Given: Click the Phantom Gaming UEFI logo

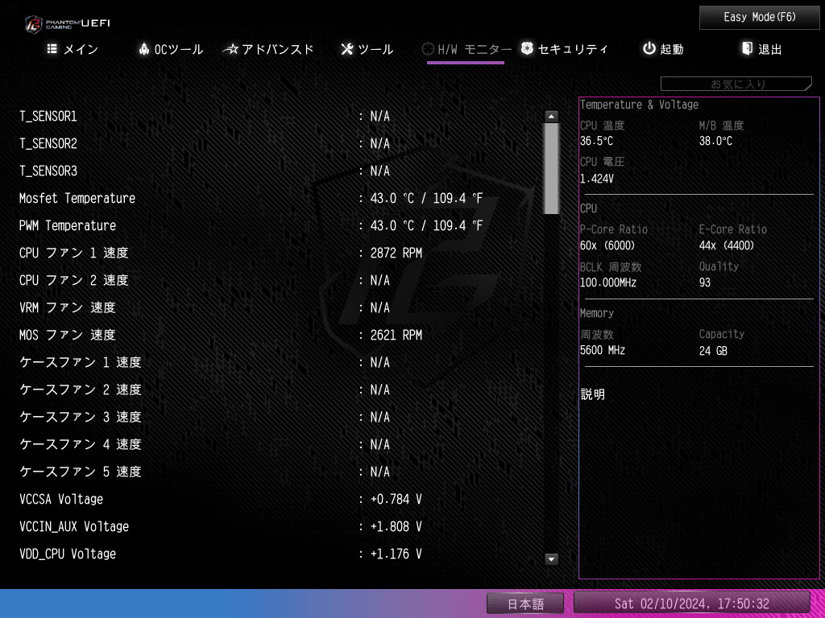Looking at the screenshot, I should tap(68, 23).
